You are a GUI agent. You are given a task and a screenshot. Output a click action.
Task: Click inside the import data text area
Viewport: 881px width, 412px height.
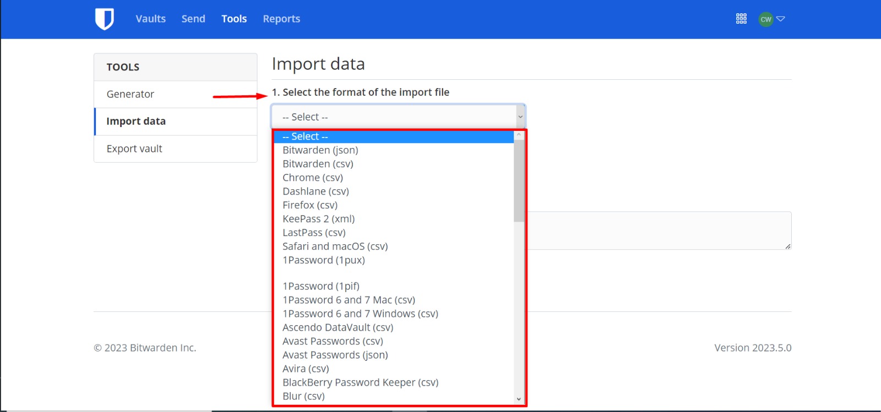pos(659,230)
